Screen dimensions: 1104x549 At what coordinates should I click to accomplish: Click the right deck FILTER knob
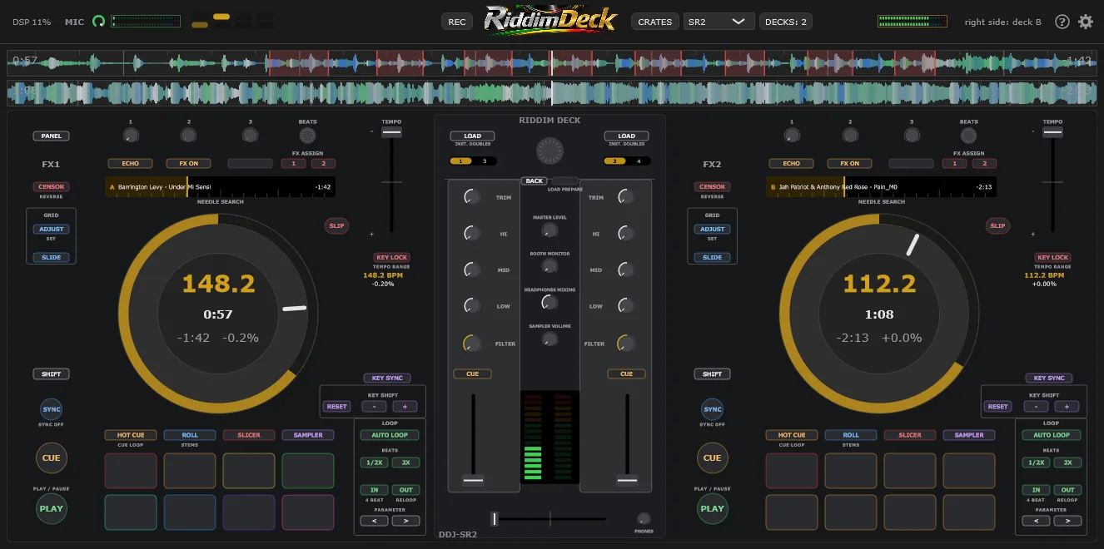pos(626,343)
